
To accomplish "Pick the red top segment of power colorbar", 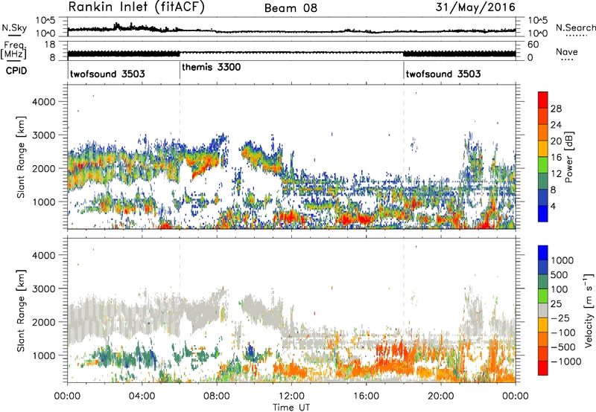I will 543,100.
